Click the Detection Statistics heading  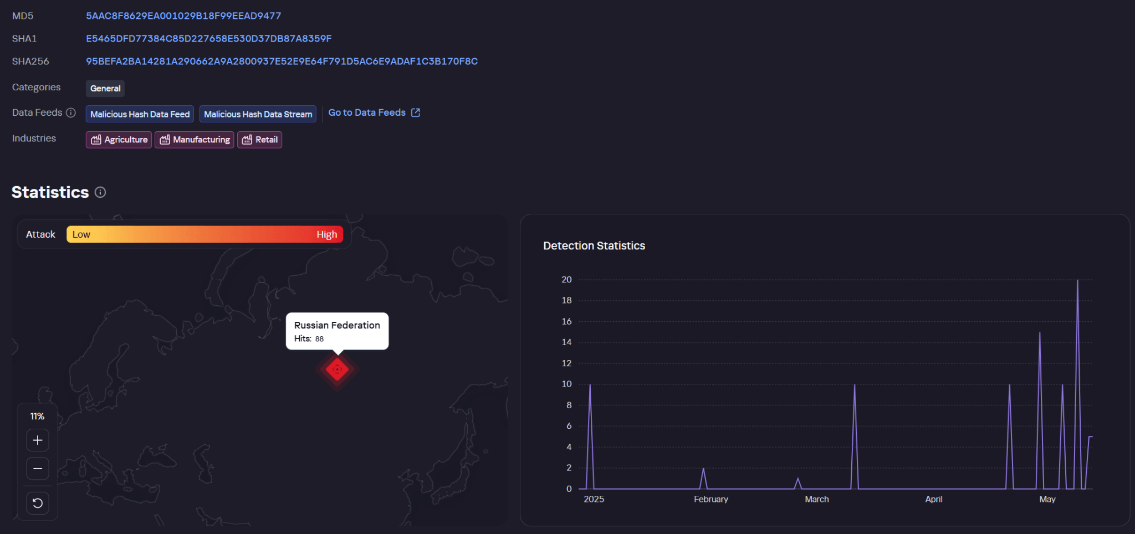[x=594, y=245]
